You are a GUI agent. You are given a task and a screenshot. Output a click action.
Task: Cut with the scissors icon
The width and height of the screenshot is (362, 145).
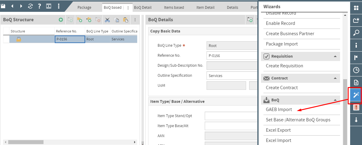107,20
